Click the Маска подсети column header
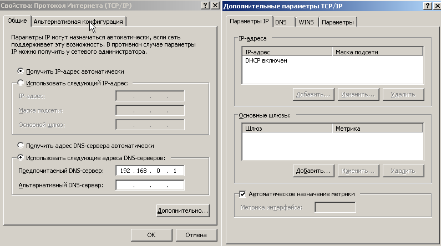The image size is (441, 246). (377, 52)
